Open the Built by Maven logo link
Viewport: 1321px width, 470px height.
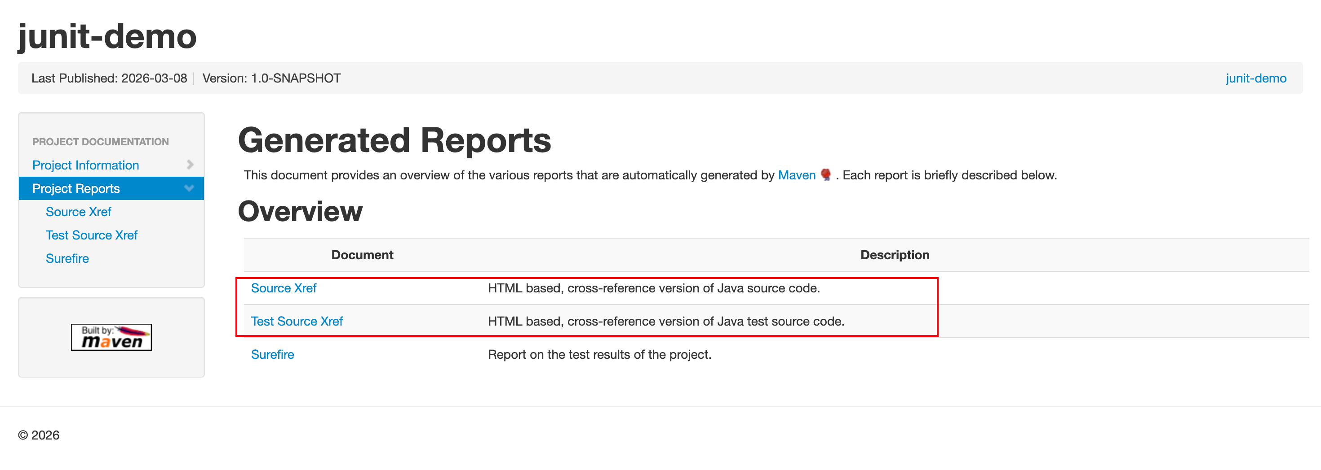pos(111,337)
